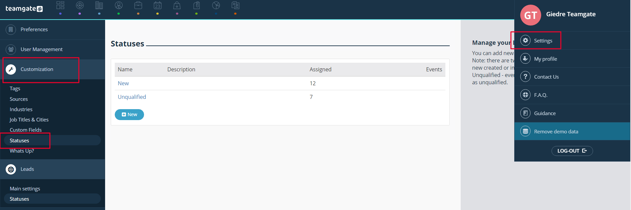The image size is (631, 210).
Task: Open Custom Fields in sidebar
Action: [26, 130]
